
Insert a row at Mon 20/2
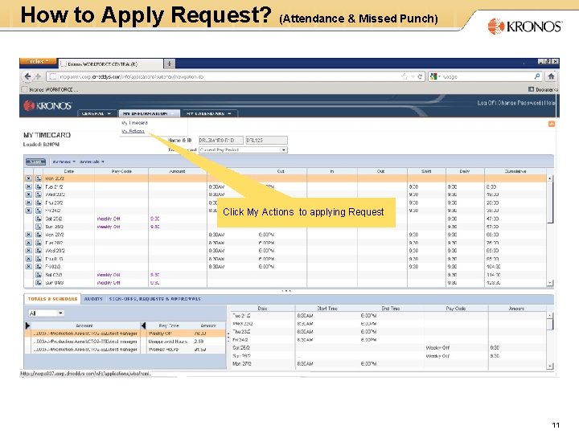[x=39, y=178]
